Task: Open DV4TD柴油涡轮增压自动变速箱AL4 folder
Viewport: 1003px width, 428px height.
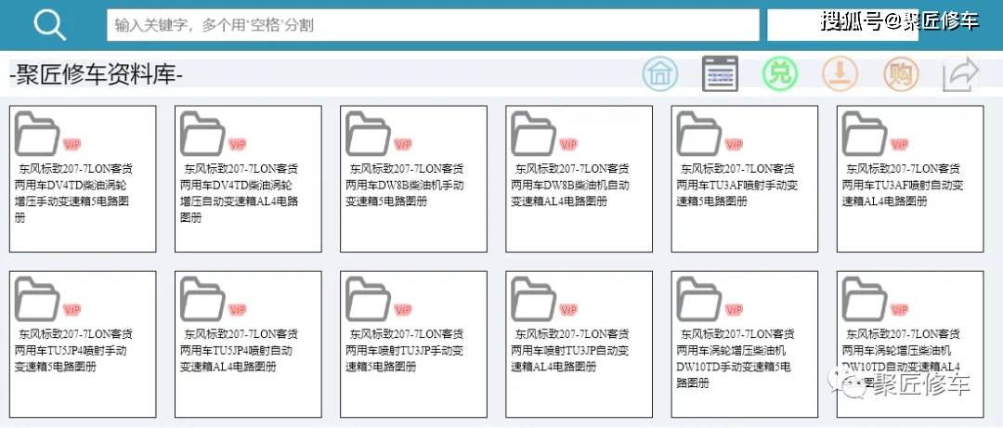Action: (248, 178)
